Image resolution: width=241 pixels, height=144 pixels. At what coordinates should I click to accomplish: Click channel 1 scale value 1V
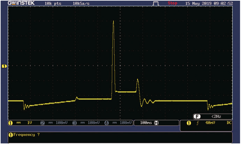[29, 123]
